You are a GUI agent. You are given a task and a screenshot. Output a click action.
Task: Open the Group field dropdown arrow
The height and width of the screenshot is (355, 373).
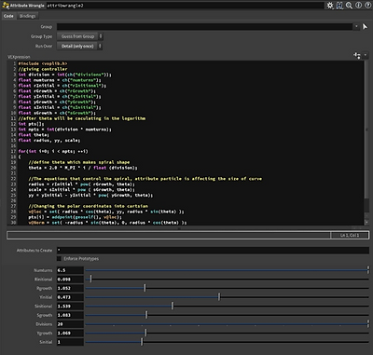coord(356,27)
